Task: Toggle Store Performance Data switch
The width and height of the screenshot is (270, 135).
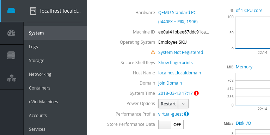Action: (x=171, y=124)
